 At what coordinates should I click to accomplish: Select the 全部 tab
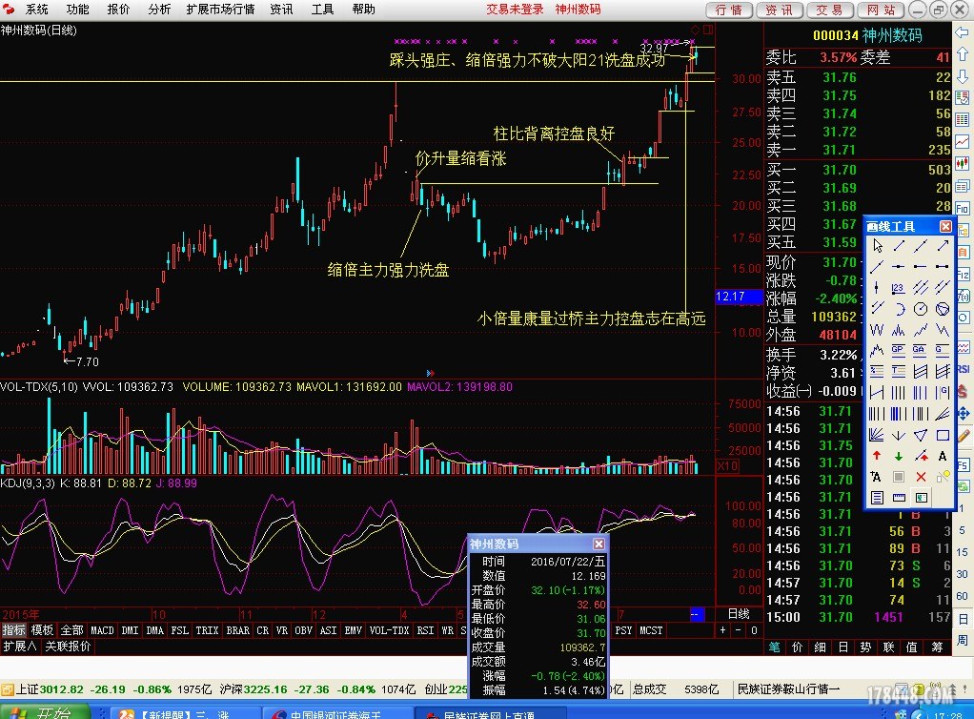[x=71, y=630]
